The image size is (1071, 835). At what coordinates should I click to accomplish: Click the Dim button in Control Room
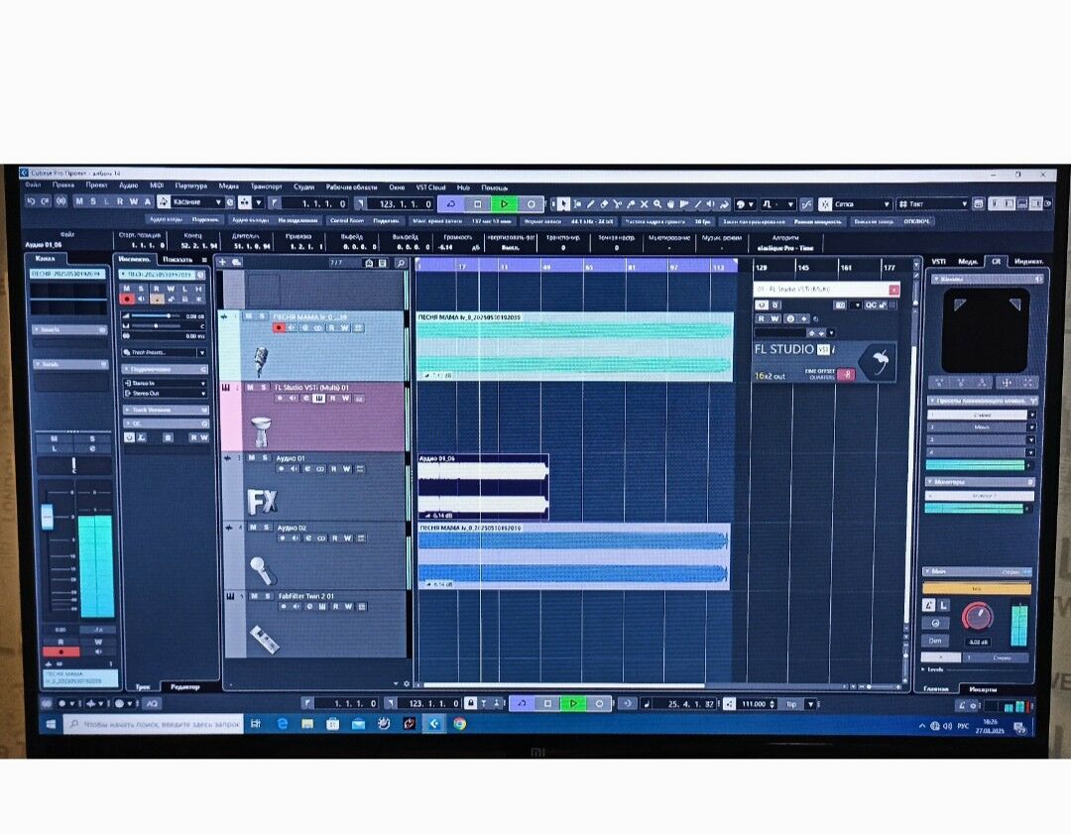934,640
